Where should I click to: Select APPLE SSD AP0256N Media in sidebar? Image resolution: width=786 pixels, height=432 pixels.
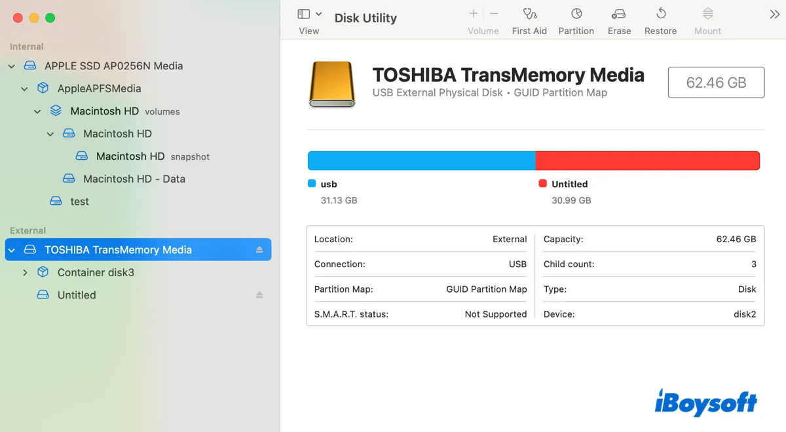(113, 66)
